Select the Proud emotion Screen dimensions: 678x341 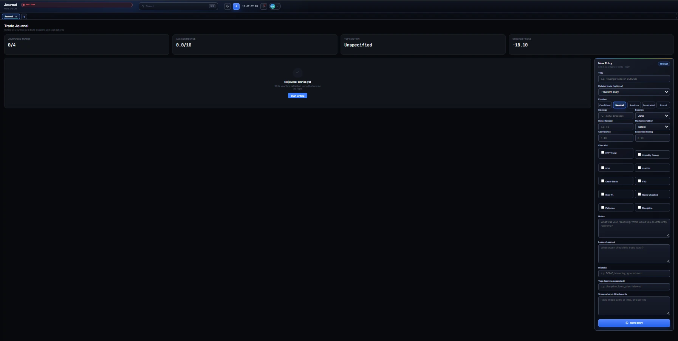click(663, 105)
